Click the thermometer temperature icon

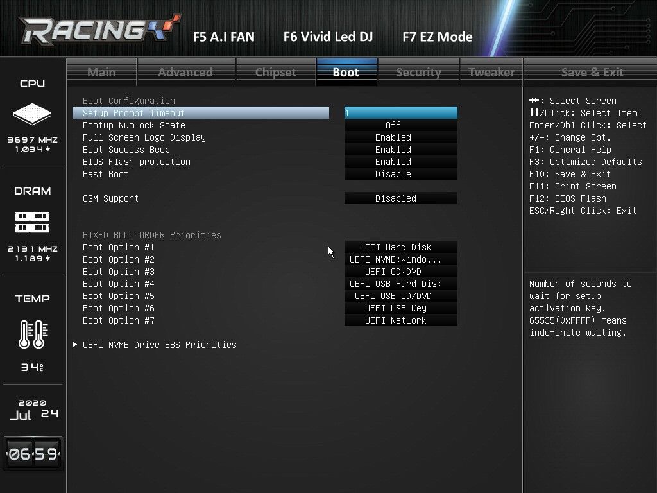coord(33,334)
